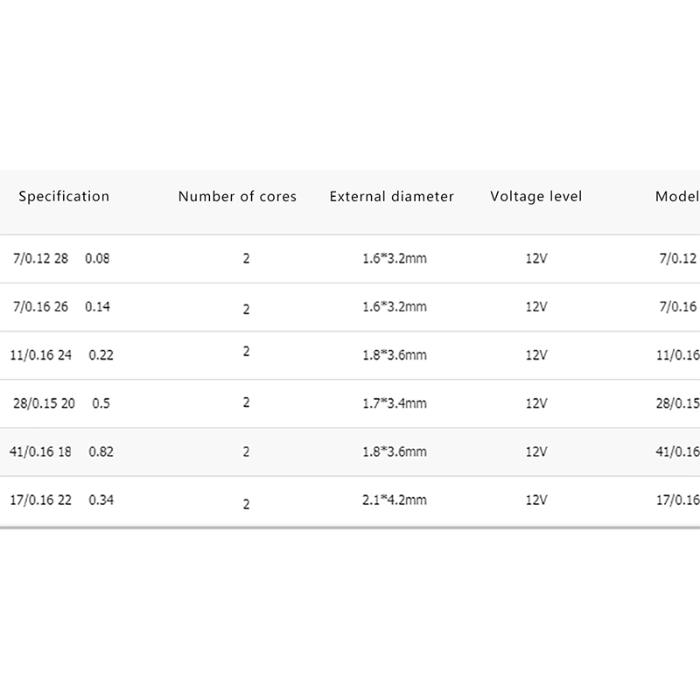Click the 0.08 value in the first row
The image size is (700, 700).
(x=98, y=259)
